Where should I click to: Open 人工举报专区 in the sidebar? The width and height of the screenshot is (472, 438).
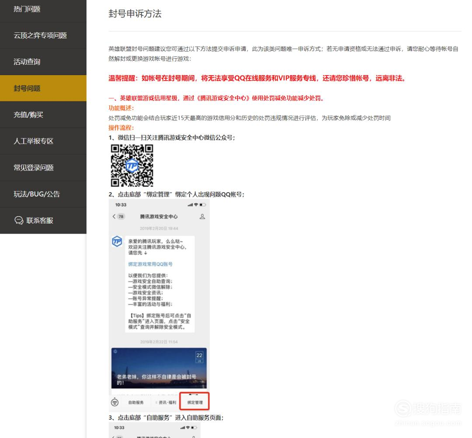tap(43, 141)
